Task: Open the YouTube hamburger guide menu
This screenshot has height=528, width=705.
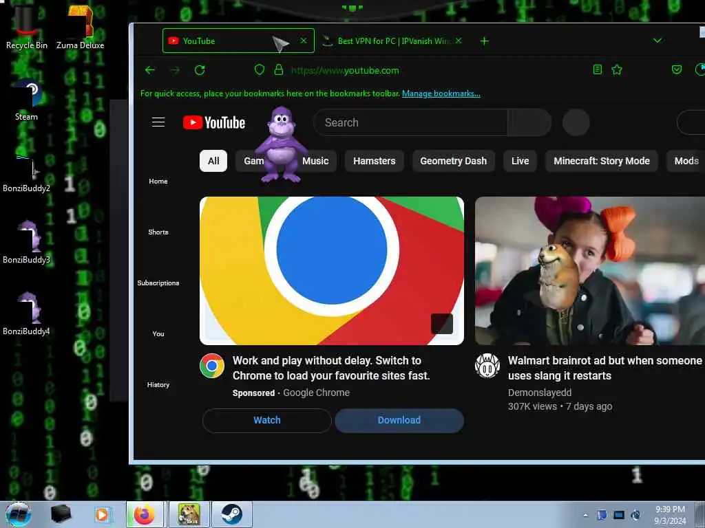Action: coord(158,122)
